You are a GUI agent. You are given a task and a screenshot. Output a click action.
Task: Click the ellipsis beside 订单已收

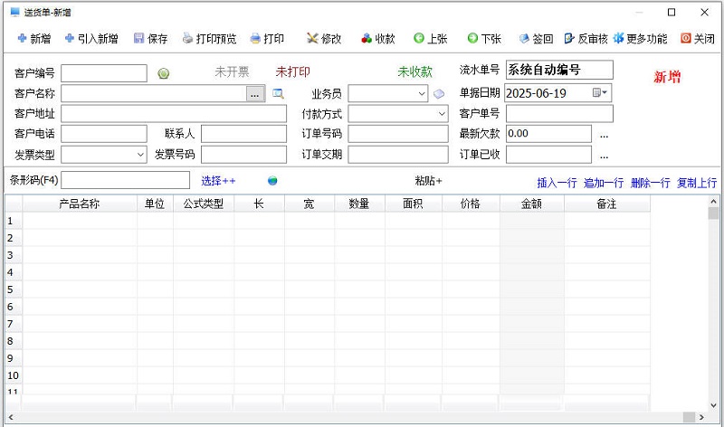pyautogui.click(x=604, y=156)
